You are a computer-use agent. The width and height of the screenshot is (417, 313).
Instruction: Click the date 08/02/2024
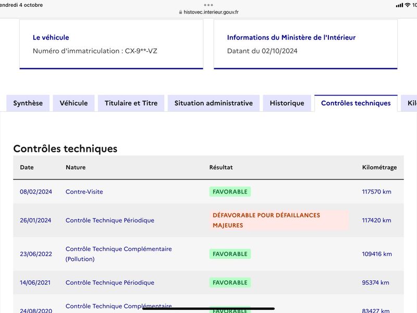pos(36,191)
